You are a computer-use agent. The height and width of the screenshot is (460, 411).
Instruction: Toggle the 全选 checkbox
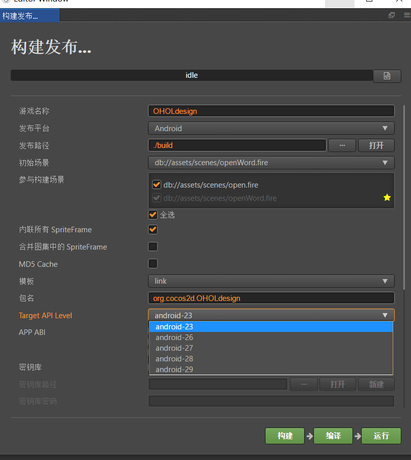pos(153,214)
